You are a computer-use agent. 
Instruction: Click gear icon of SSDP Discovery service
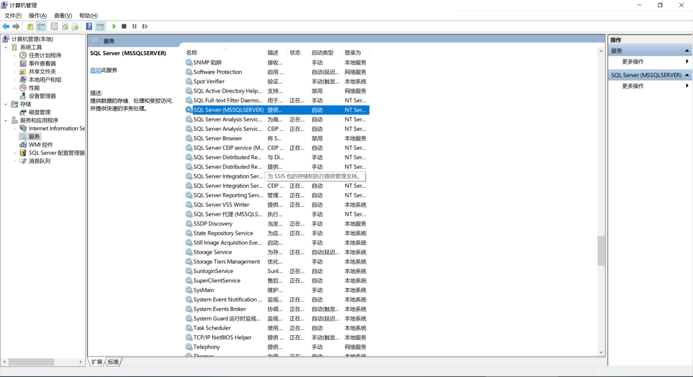189,224
